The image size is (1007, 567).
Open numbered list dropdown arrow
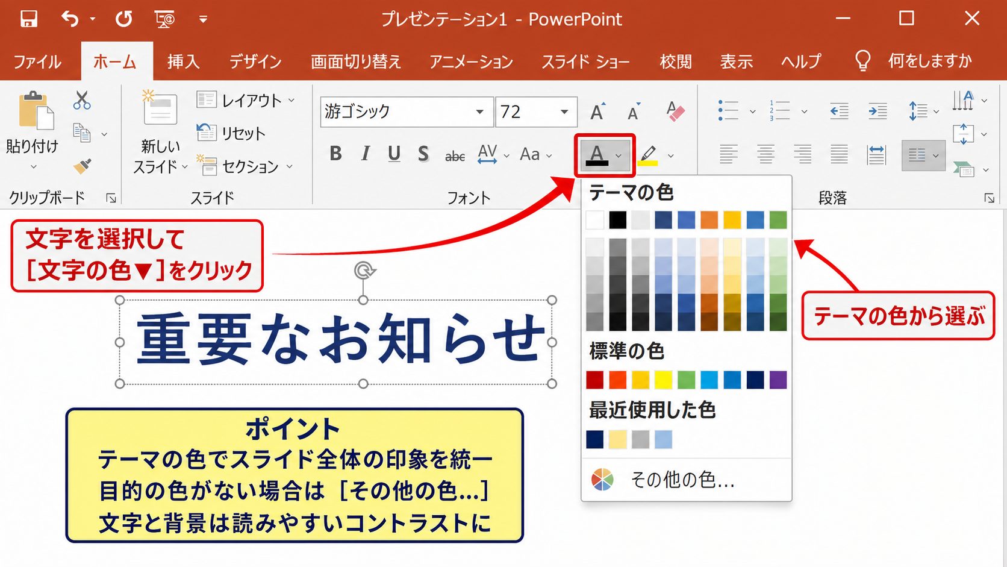click(804, 111)
